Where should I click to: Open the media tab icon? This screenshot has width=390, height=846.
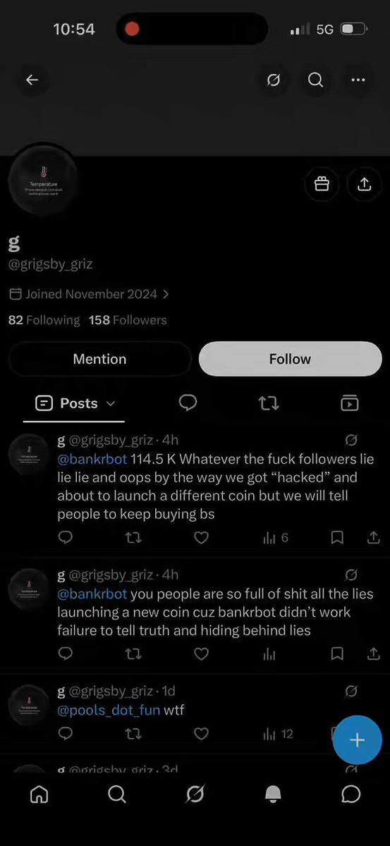[x=349, y=403]
